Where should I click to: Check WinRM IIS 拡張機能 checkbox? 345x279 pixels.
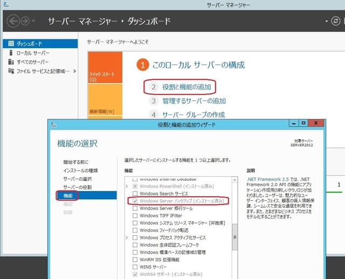(135, 260)
